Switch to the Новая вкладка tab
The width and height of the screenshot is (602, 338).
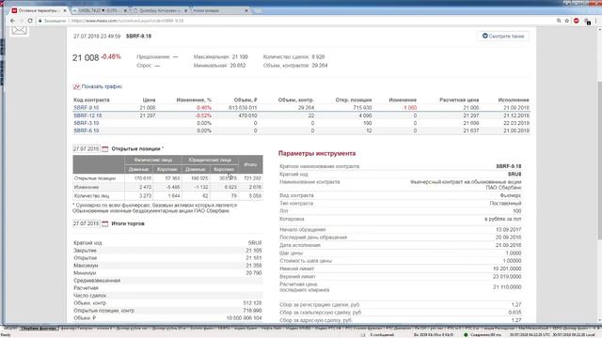[x=220, y=10]
